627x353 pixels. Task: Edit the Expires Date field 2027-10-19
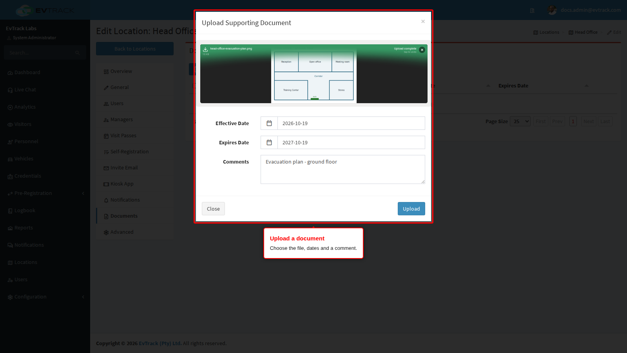(x=351, y=142)
